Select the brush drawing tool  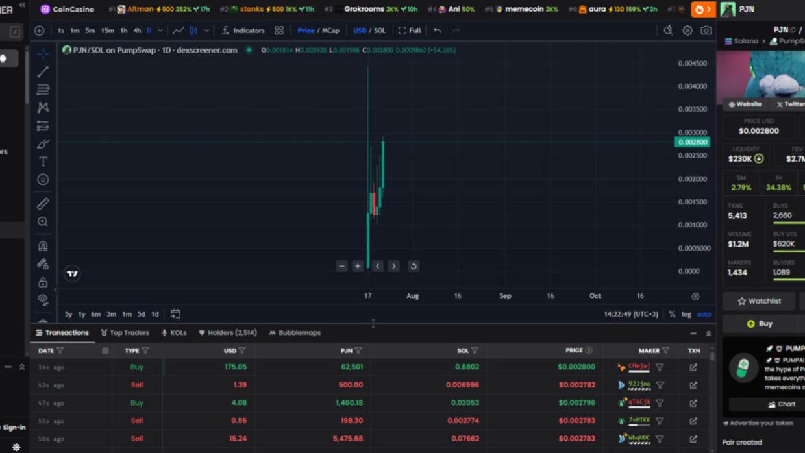[x=43, y=143]
